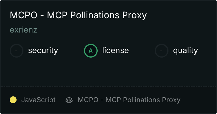
Task: Click empty card space below the score badges
Action: coord(108,71)
